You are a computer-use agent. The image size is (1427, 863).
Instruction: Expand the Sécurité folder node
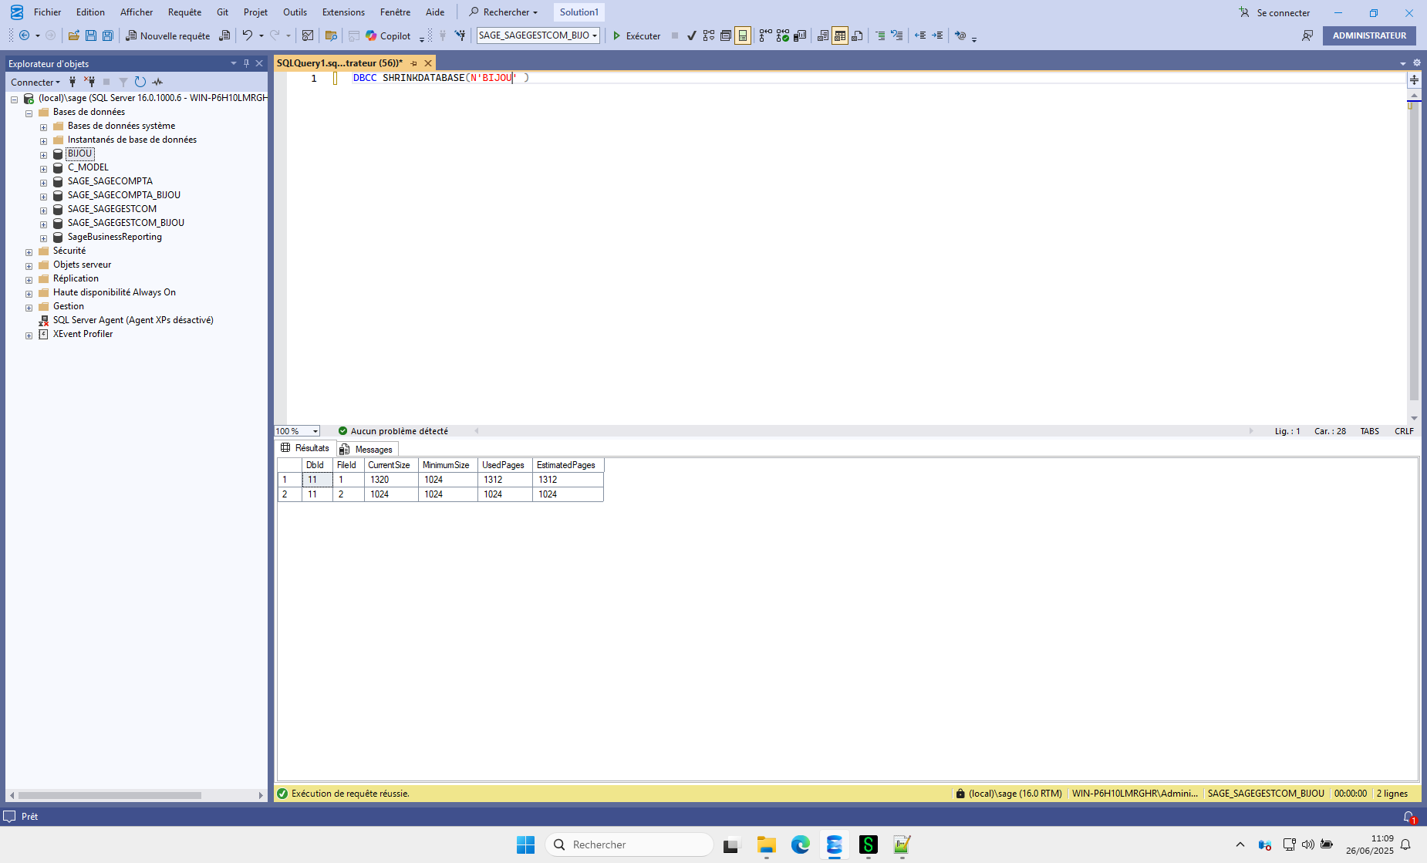click(29, 252)
